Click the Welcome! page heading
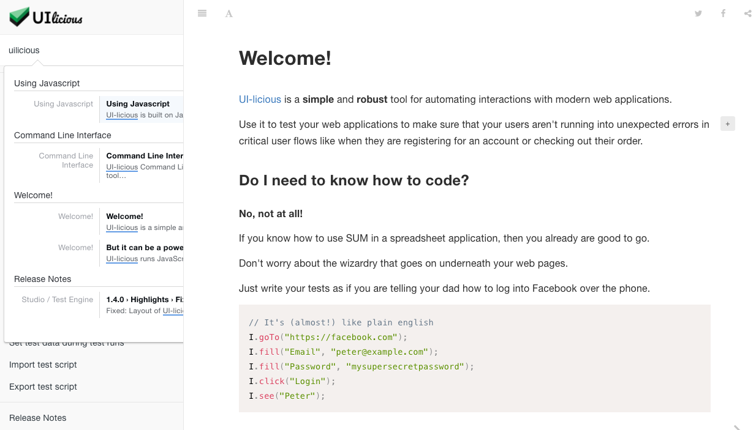The width and height of the screenshot is (756, 430). point(285,58)
